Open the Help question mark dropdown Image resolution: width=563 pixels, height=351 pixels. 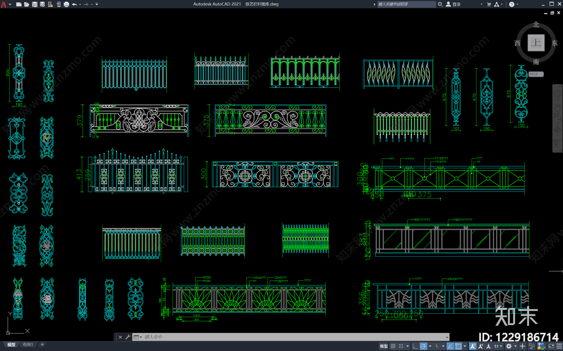point(513,4)
